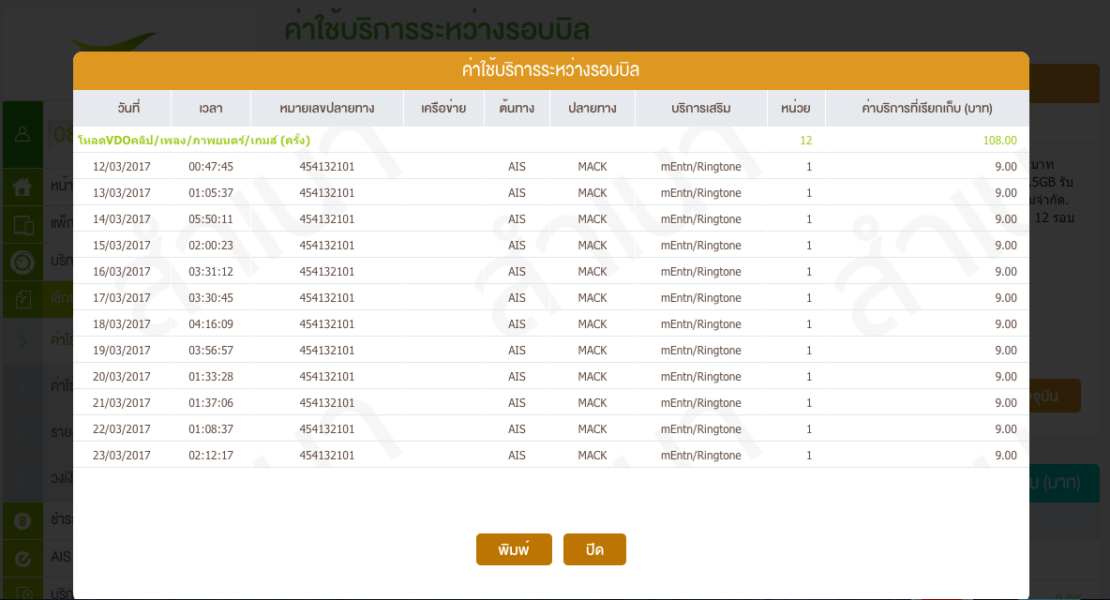
Task: Select the date 17/03/2017
Action: point(122,297)
